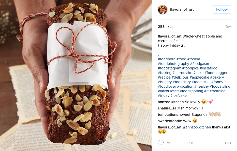Click the 10w post timestamp

pyautogui.click(x=228, y=27)
